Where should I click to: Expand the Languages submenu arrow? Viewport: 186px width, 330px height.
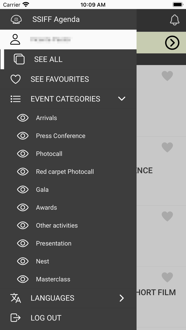point(122,298)
